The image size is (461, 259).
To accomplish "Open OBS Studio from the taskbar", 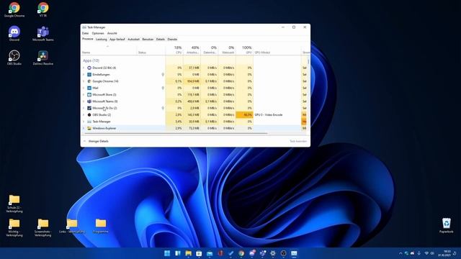I will click(283, 253).
